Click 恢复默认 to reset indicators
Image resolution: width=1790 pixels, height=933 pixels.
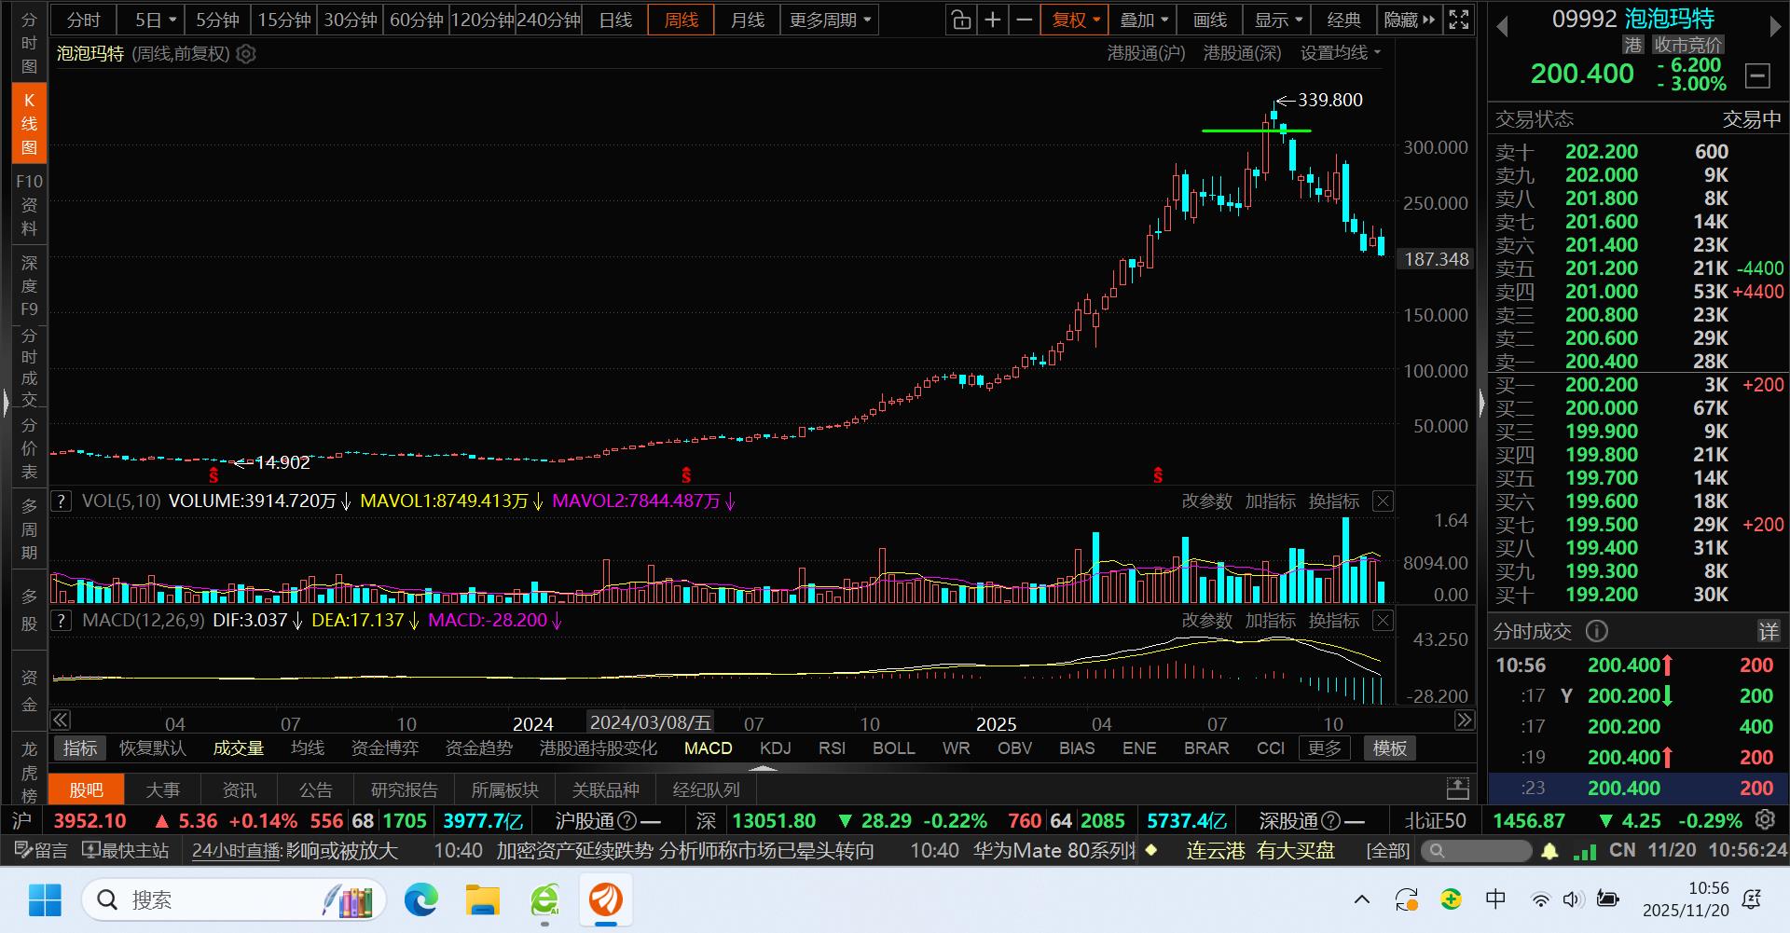pos(153,748)
